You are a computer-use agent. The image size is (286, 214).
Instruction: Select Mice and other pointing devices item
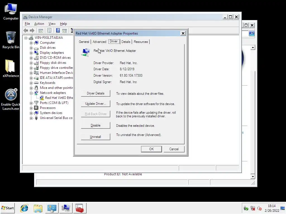56,88
